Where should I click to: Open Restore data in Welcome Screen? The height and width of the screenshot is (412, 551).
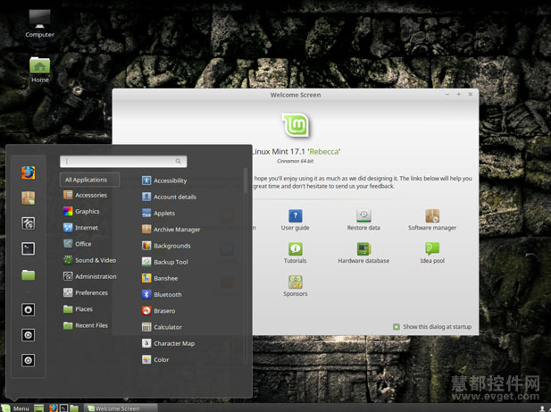tap(363, 220)
